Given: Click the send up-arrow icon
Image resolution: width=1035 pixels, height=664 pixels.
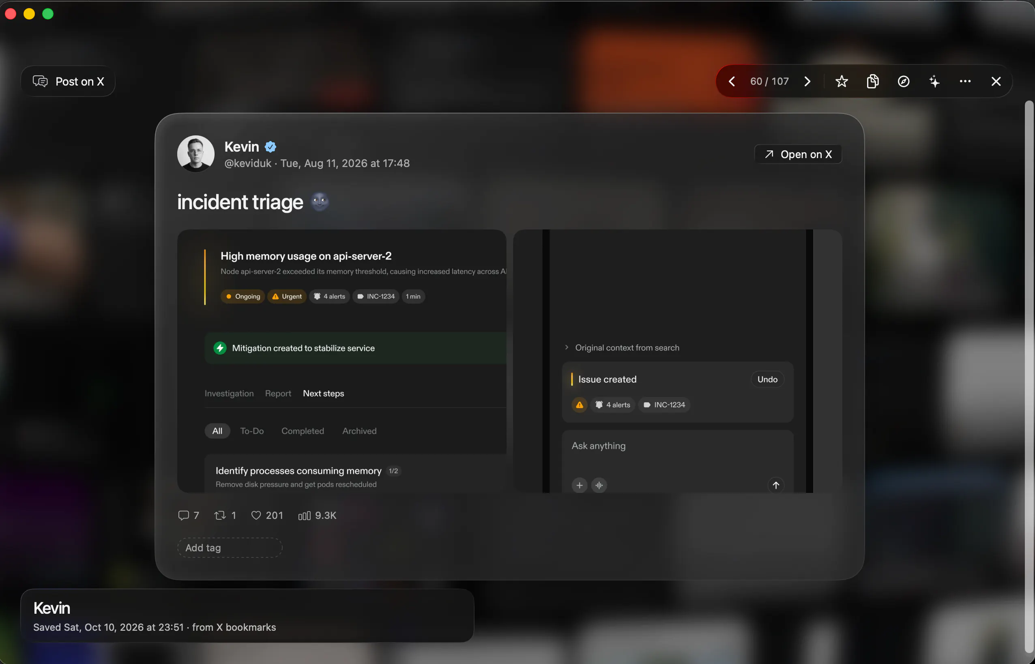Looking at the screenshot, I should point(776,486).
